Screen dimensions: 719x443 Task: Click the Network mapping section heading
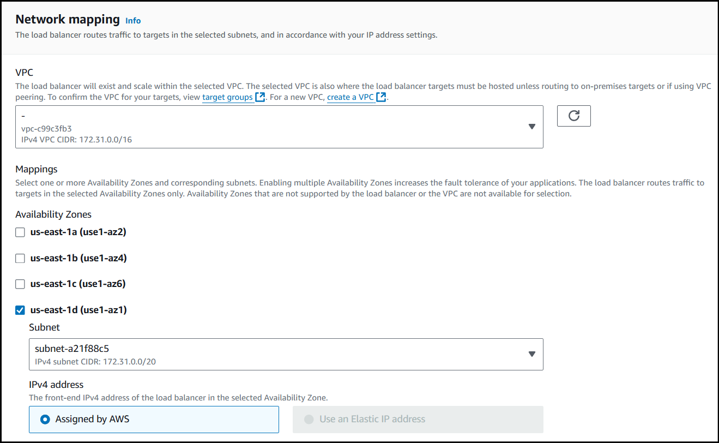pyautogui.click(x=68, y=20)
